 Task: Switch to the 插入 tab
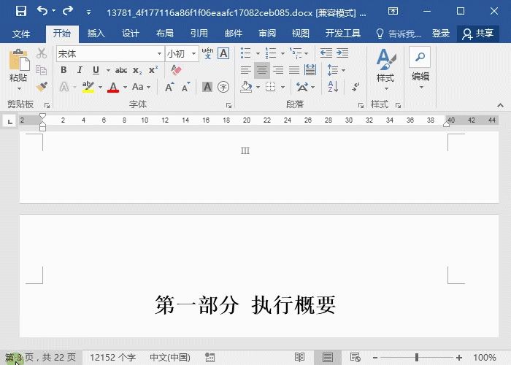pos(96,34)
